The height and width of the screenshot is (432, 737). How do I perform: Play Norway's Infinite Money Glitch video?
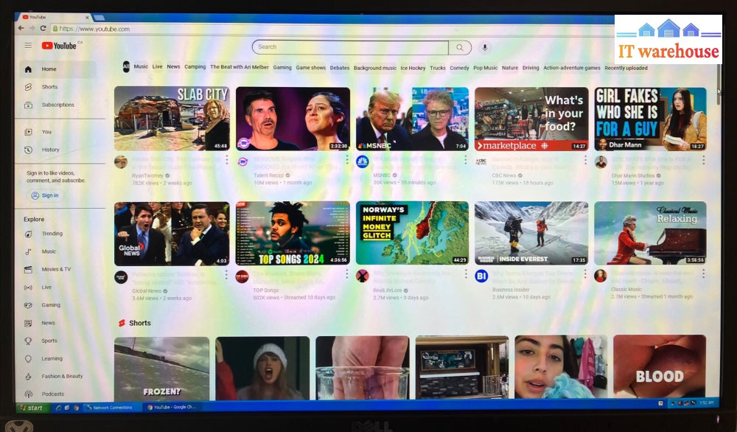411,233
